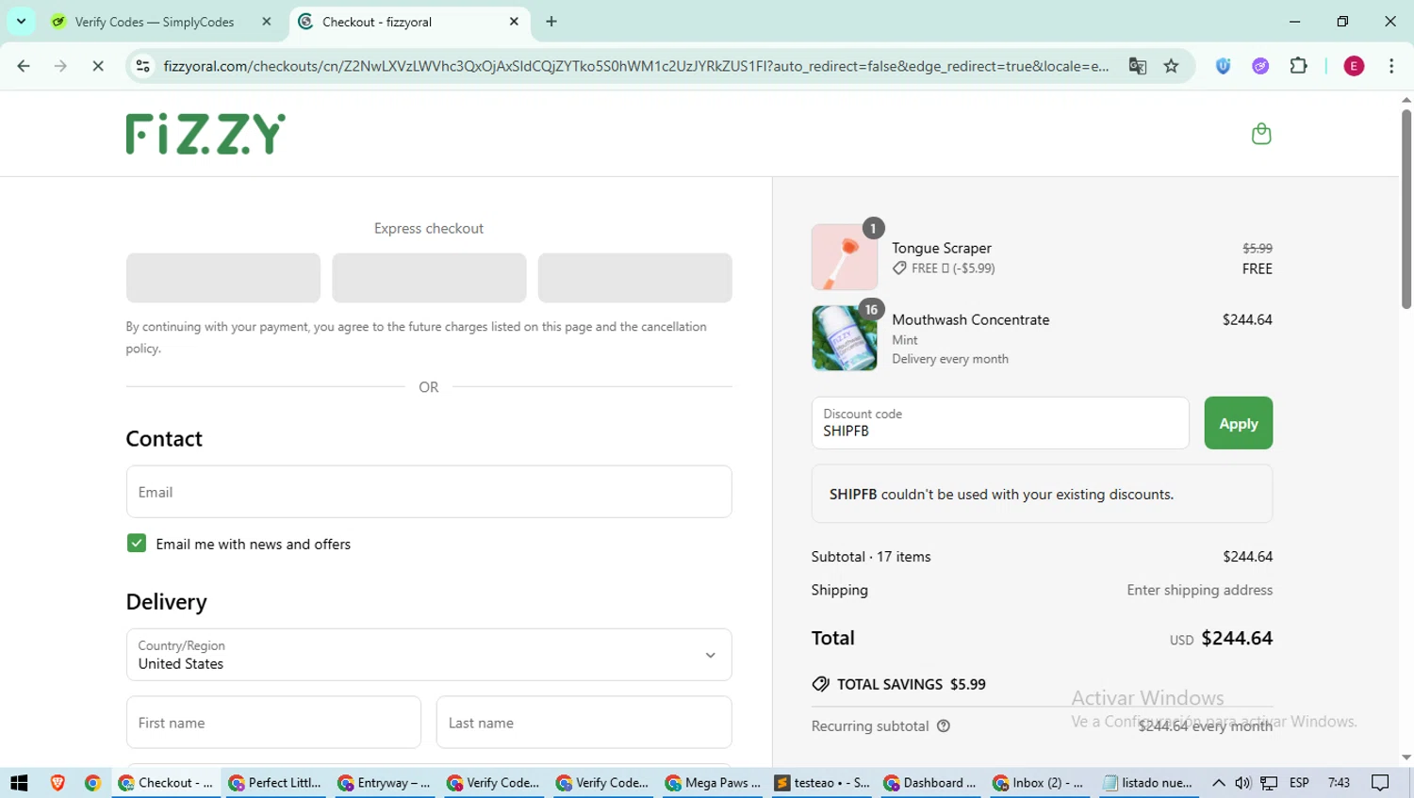
Task: Open the notification center icon
Action: (x=1380, y=783)
